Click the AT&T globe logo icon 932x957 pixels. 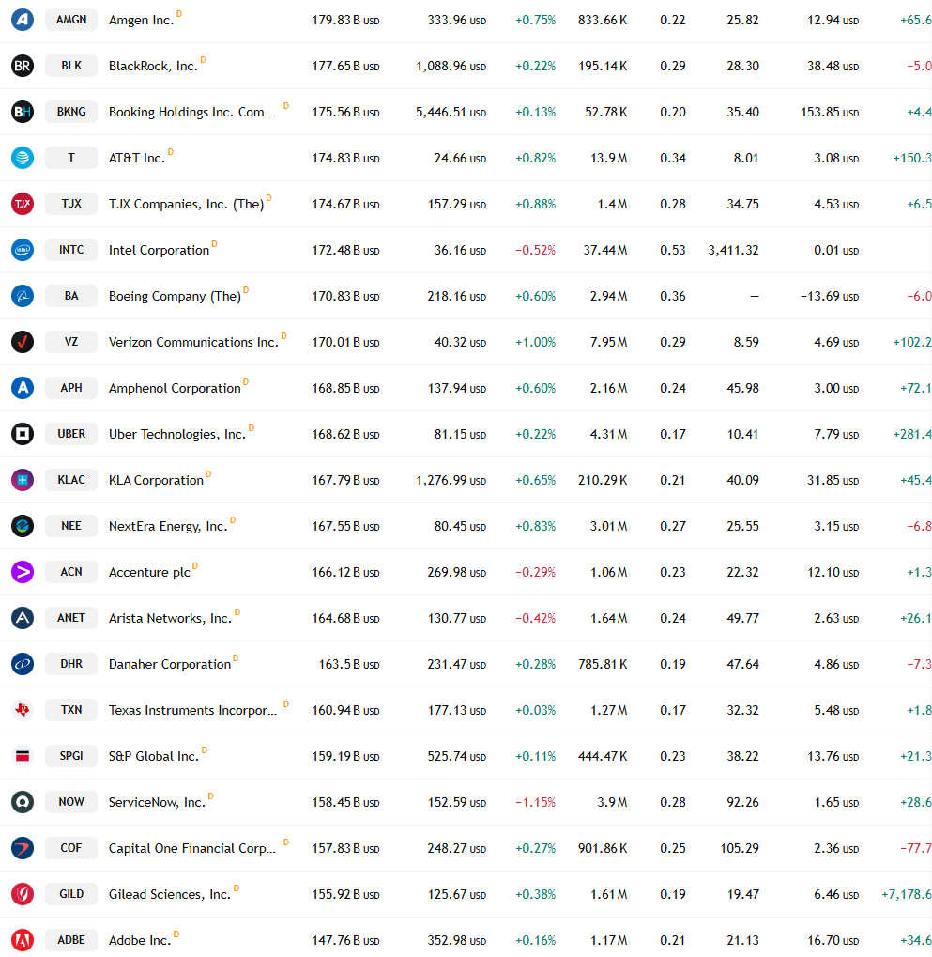point(23,158)
